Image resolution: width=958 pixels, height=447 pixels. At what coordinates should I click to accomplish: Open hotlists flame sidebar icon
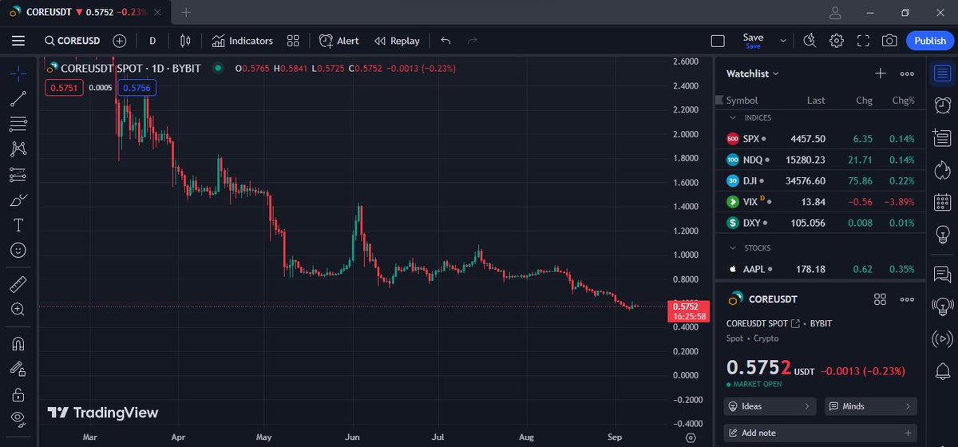(x=942, y=170)
